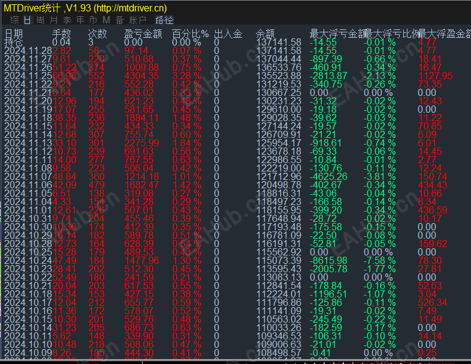This screenshot has width=471, height=364.
Task: Click floating loss ratio -7.58 %
Action: (380, 261)
